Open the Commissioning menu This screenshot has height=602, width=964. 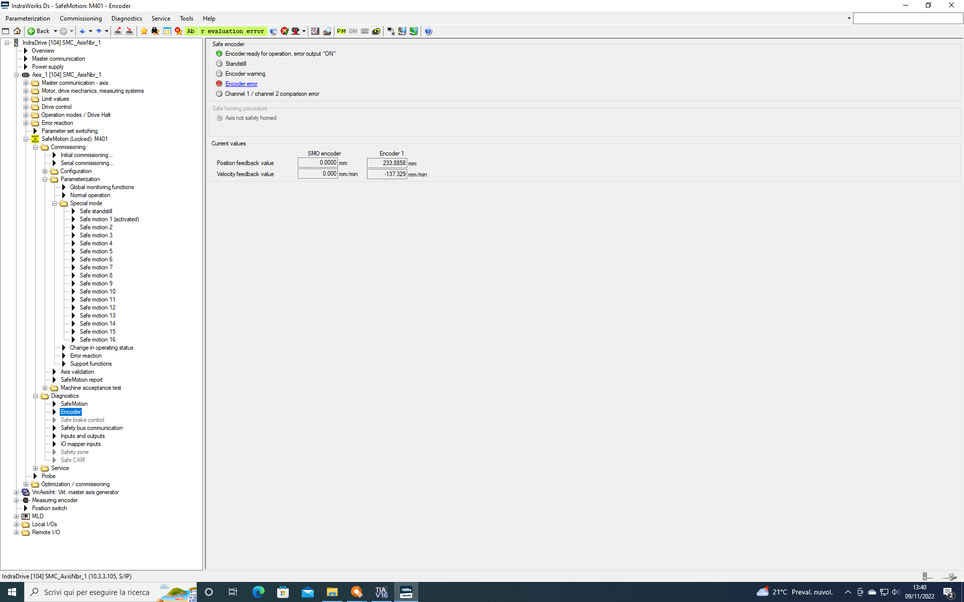pyautogui.click(x=80, y=19)
